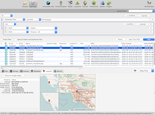
Task: Open the Internet category icon
Action: click(x=85, y=4)
